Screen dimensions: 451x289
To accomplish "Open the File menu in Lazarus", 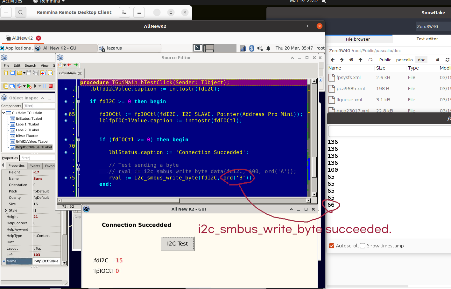I will coord(6,65).
